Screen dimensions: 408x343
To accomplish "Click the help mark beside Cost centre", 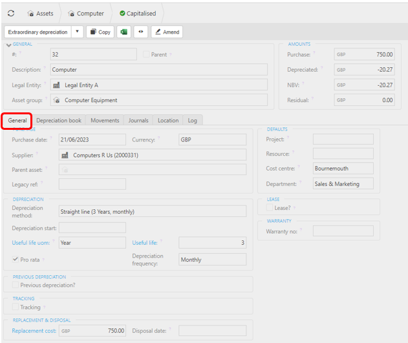I will 299,166.
